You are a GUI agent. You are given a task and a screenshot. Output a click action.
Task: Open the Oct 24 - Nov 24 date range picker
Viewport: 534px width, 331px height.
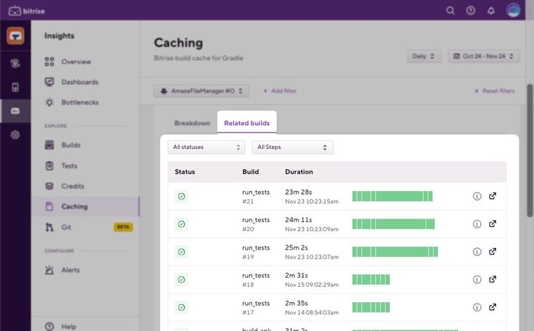tap(483, 56)
